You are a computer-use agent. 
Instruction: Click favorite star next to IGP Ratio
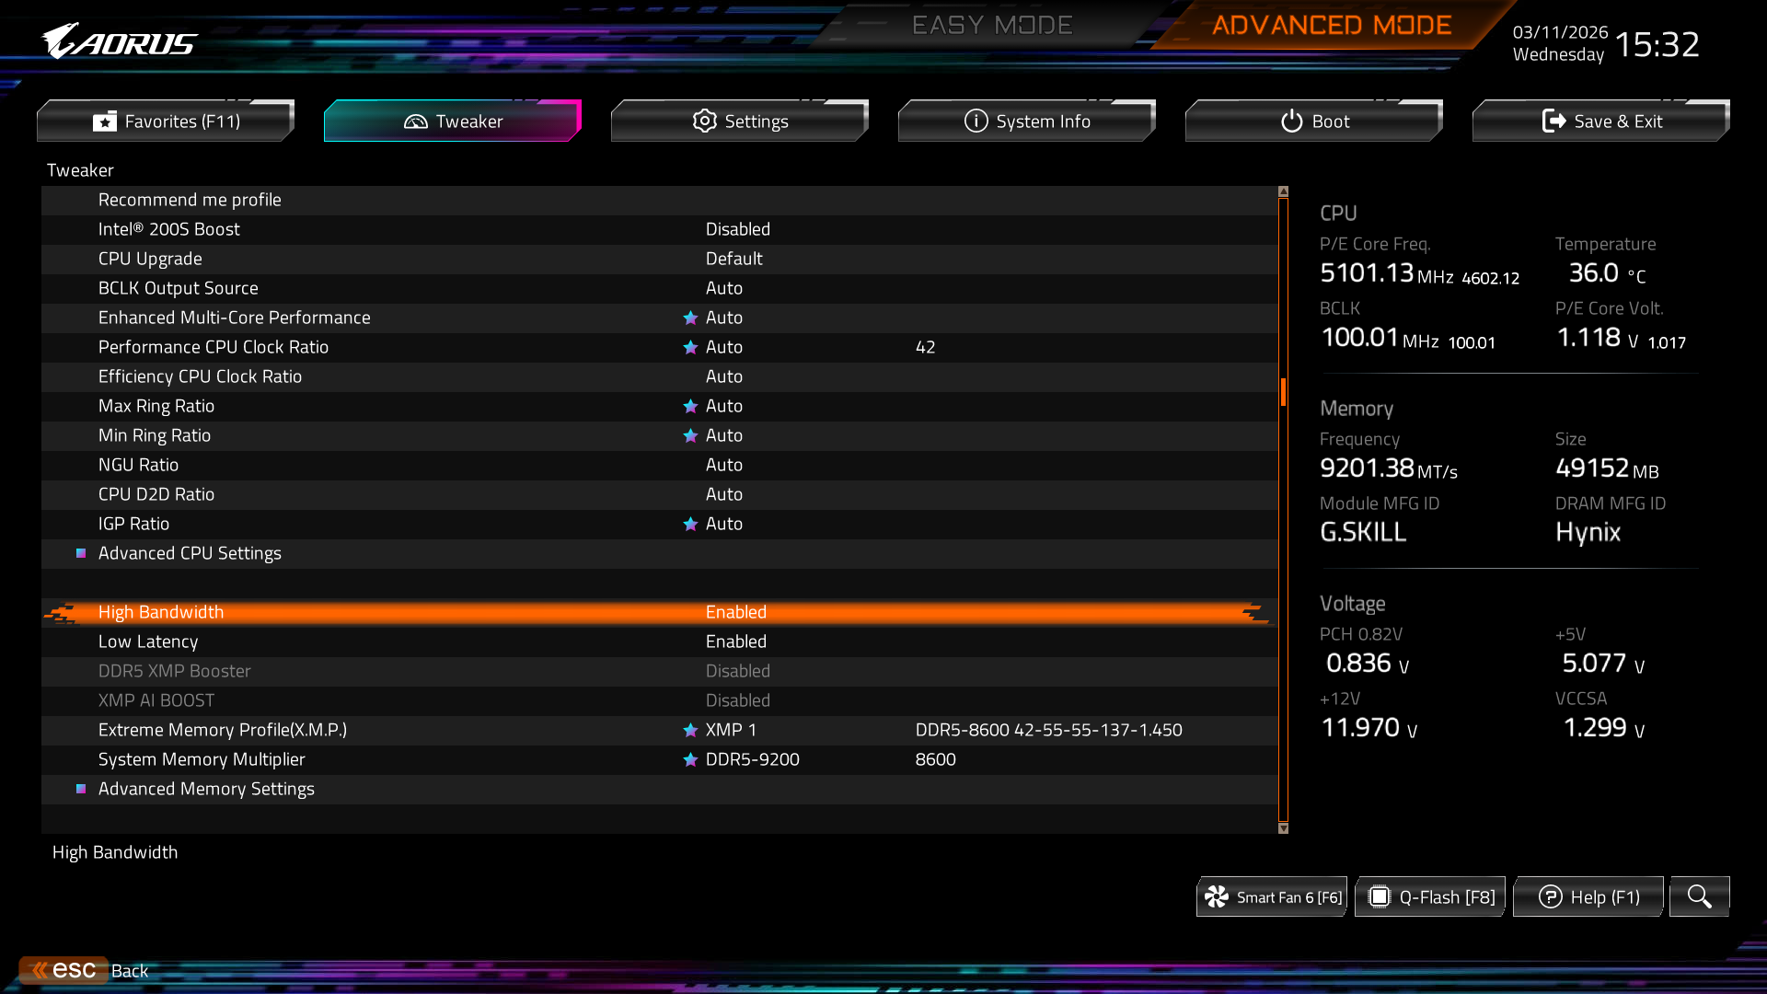690,524
